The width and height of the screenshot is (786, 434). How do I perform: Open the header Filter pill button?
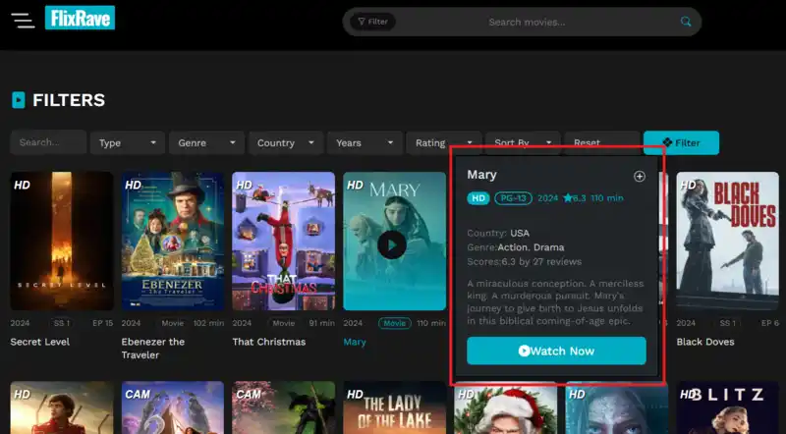pos(372,22)
